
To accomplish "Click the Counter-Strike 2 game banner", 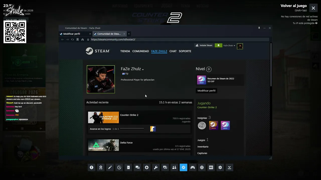I will click(103, 117).
